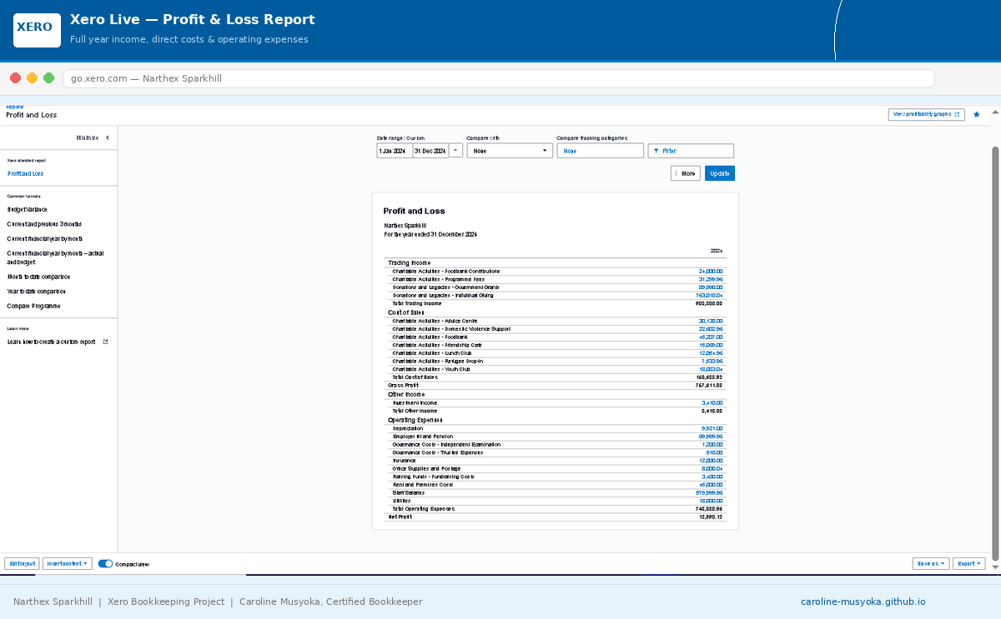Open the Rent and Premises Costs amount
The image size is (1001, 619).
pos(711,485)
